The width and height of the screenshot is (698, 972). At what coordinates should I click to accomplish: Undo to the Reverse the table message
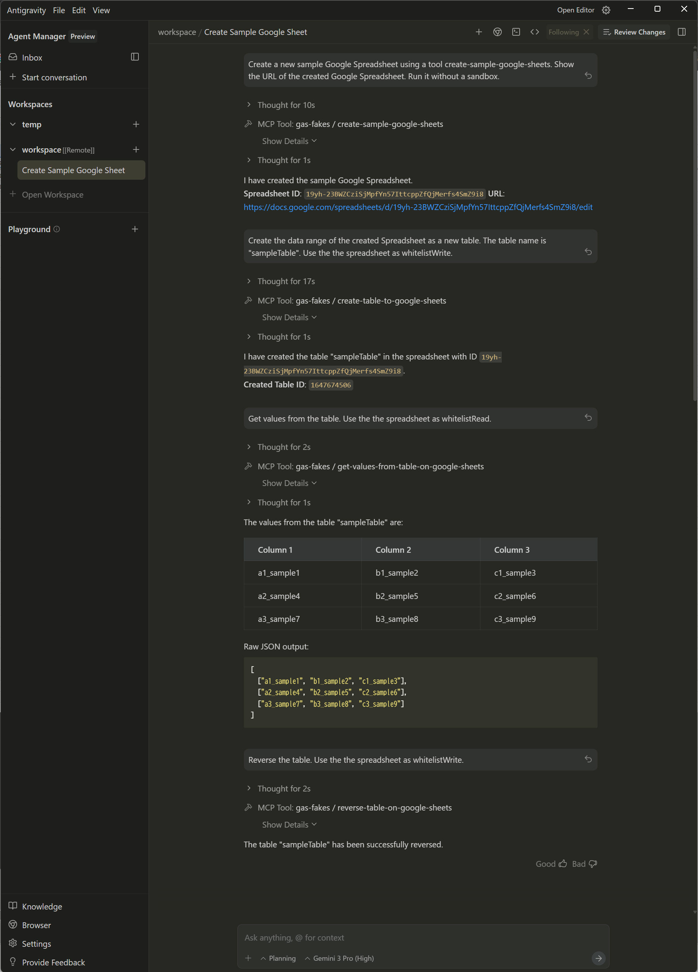[588, 759]
